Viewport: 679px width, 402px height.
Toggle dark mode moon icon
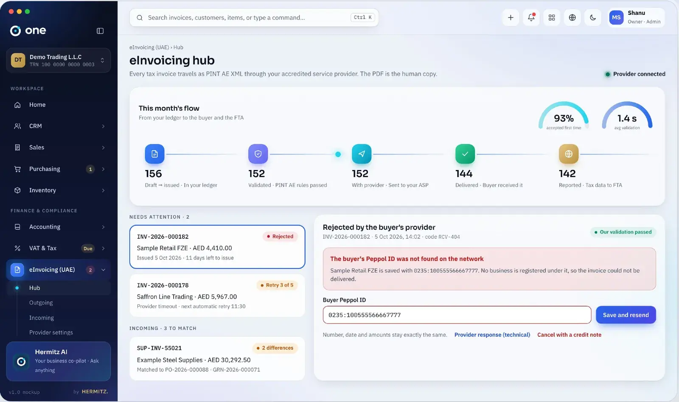pyautogui.click(x=593, y=17)
